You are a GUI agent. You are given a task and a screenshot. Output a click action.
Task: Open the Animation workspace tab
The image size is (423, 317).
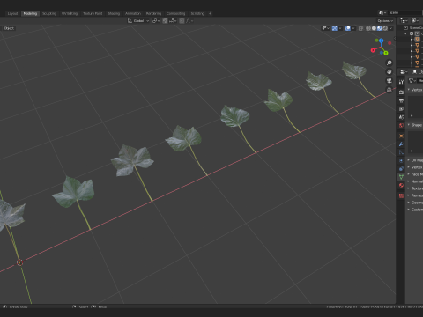pos(133,13)
